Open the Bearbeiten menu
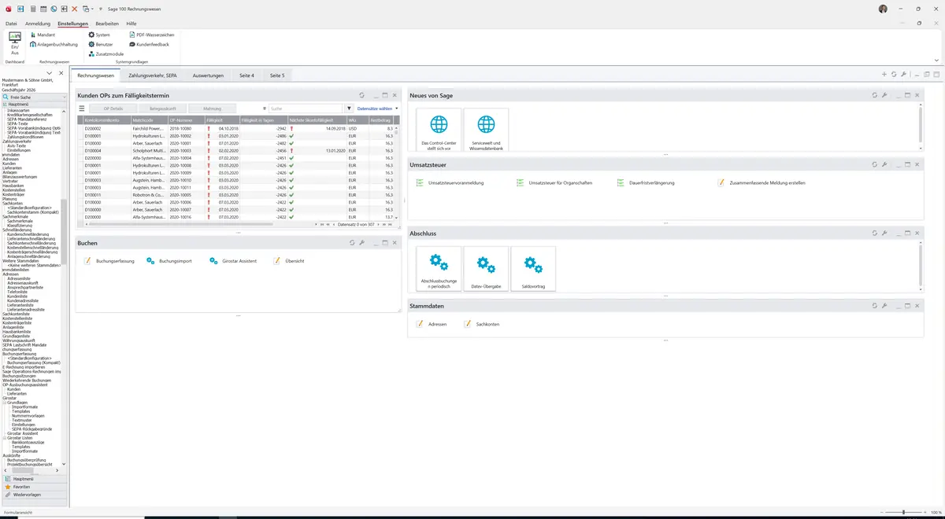Screen dimensions: 945x519 [x=107, y=24]
